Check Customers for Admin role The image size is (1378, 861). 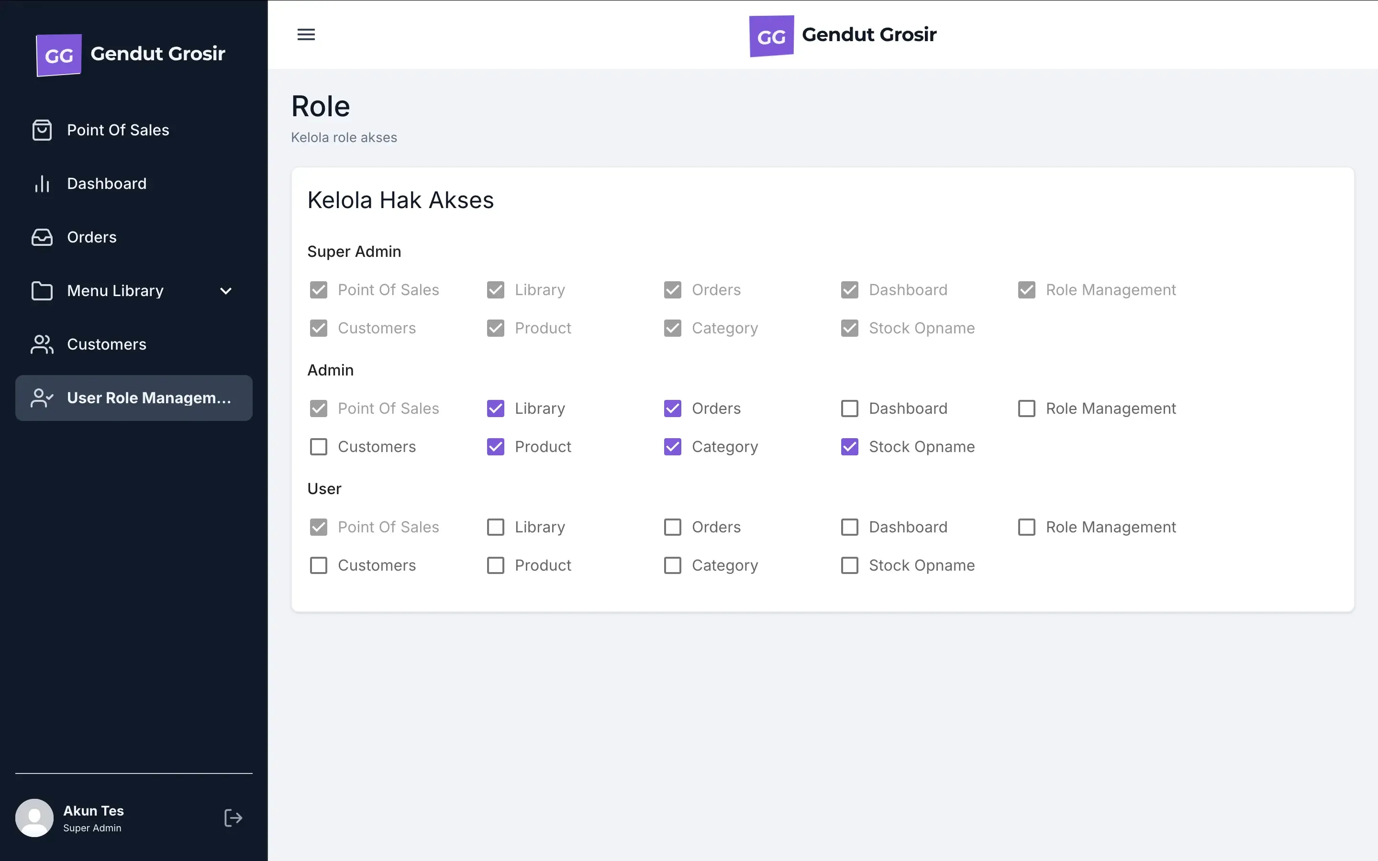pyautogui.click(x=318, y=446)
